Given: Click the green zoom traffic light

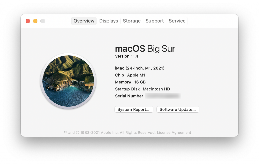Looking at the screenshot, I should click(43, 21).
